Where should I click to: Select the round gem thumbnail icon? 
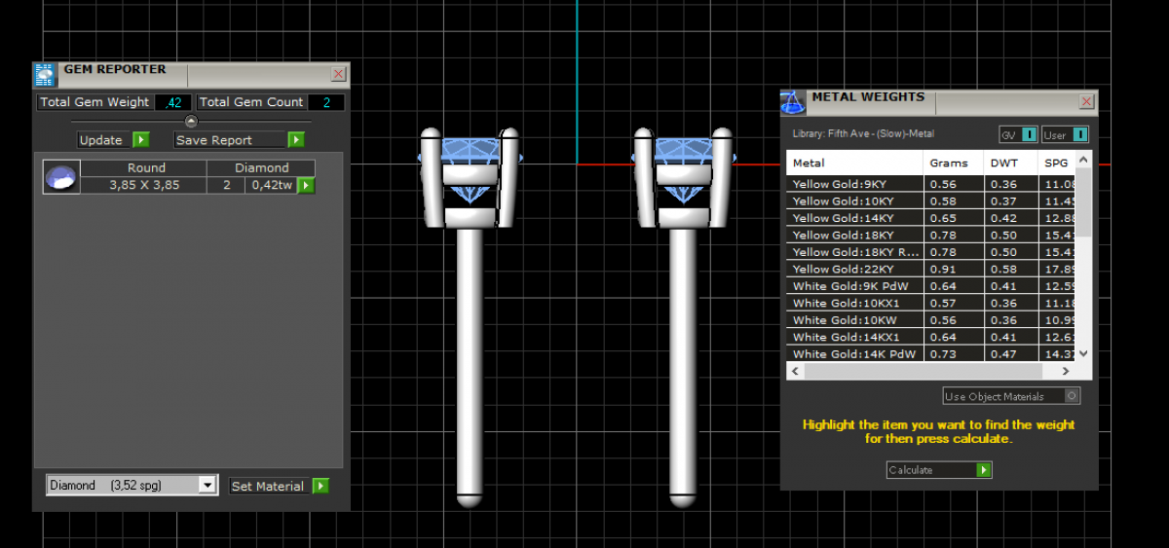pos(60,177)
